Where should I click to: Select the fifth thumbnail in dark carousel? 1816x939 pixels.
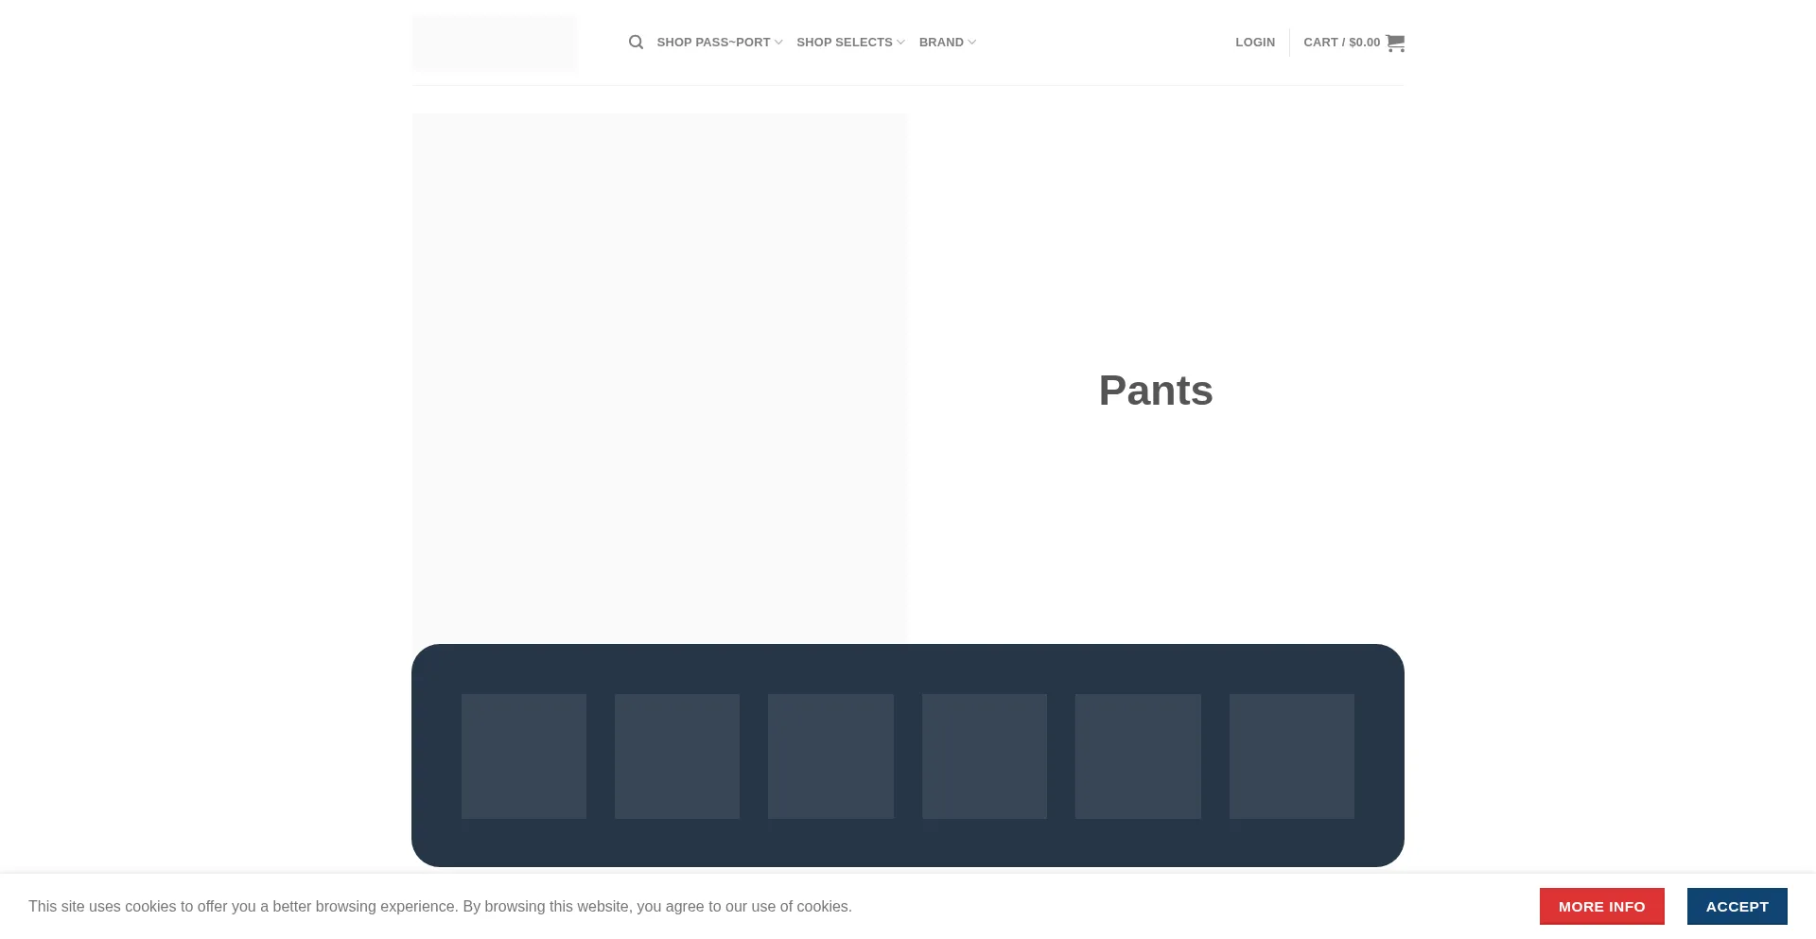pos(1138,756)
